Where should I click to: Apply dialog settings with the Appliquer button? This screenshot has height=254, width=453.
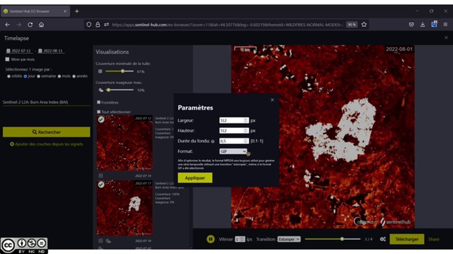pos(195,178)
